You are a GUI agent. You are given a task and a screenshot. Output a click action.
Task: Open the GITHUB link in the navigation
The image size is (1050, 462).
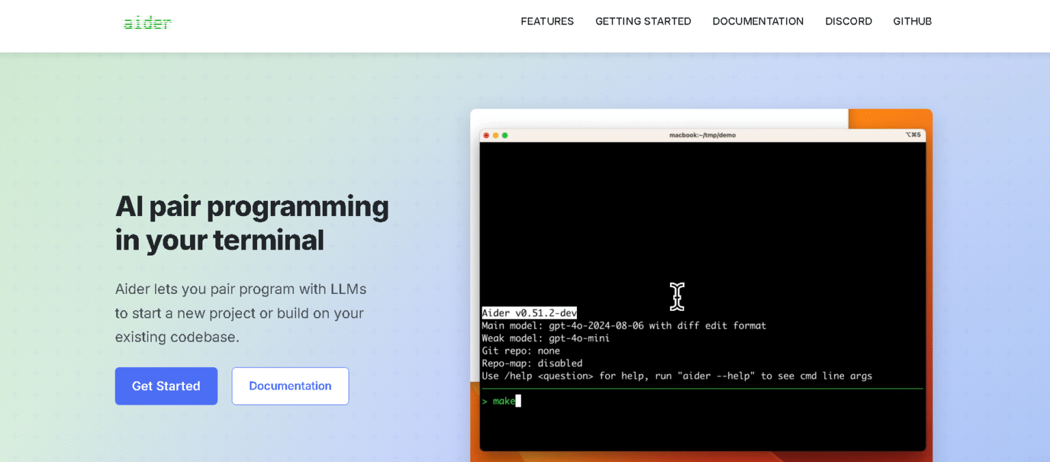coord(912,21)
